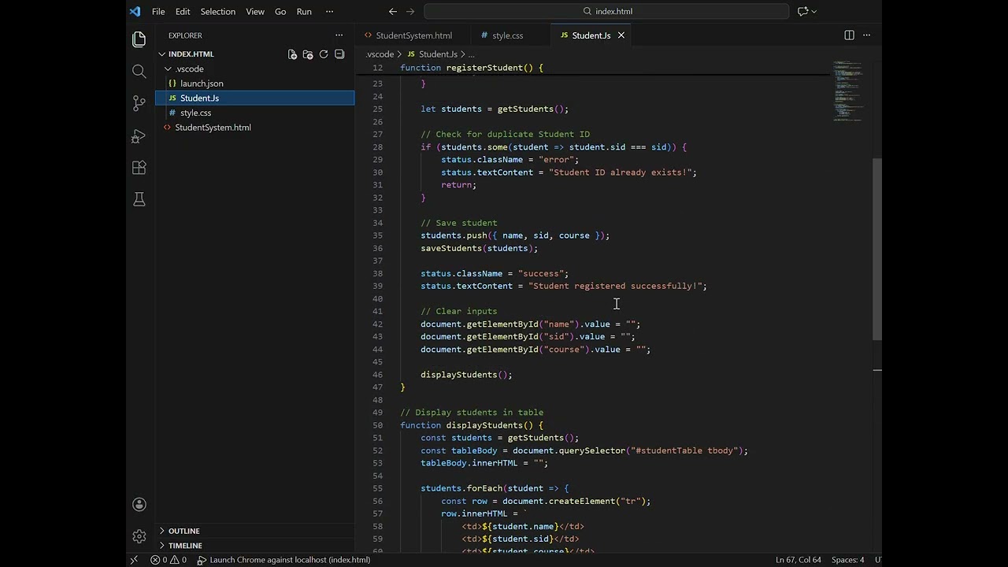Screen dimensions: 1008x567
Task: Click the saveStudents(students); line
Action: (x=479, y=248)
